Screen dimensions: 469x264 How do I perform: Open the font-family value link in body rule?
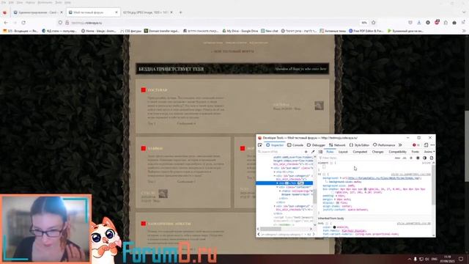[354, 231]
